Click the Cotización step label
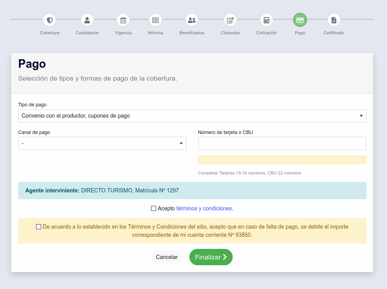 tap(267, 33)
